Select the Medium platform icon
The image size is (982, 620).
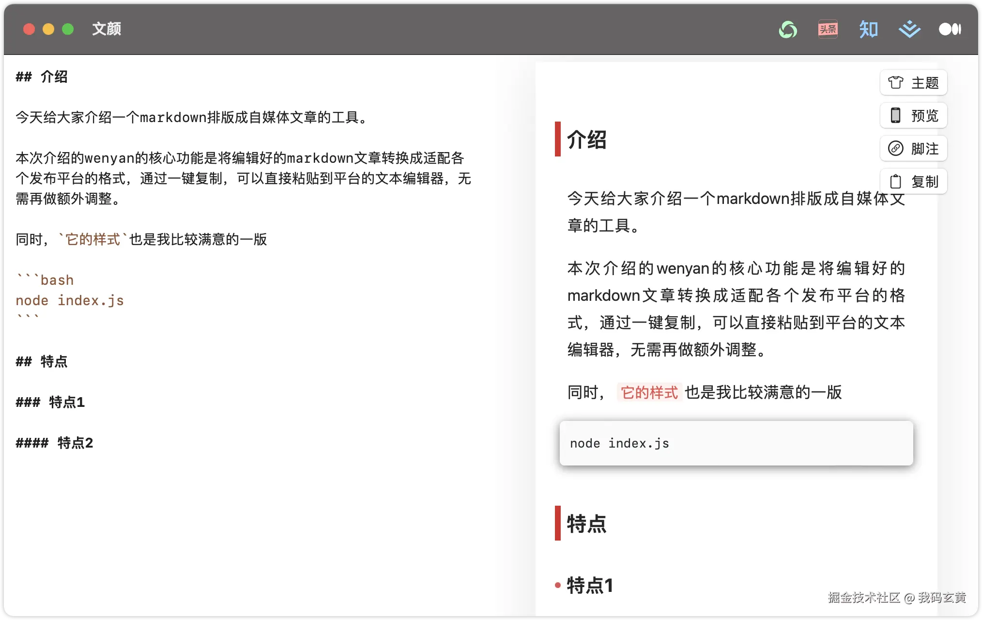[x=950, y=30]
